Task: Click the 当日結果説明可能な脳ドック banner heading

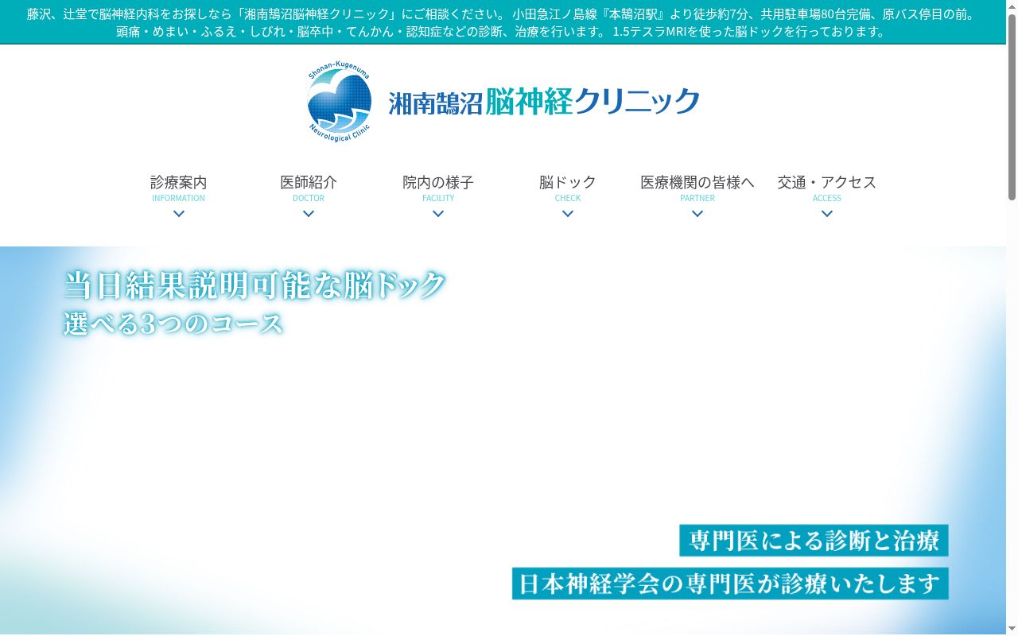Action: [255, 285]
